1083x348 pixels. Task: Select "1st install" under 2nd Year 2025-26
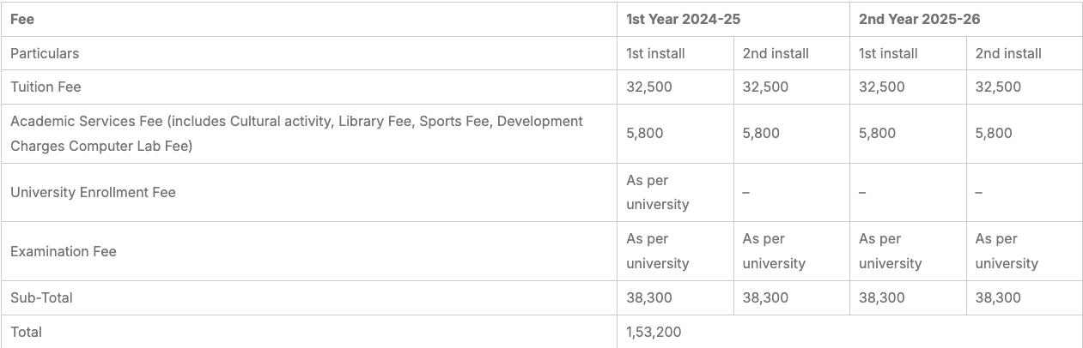[x=888, y=53]
